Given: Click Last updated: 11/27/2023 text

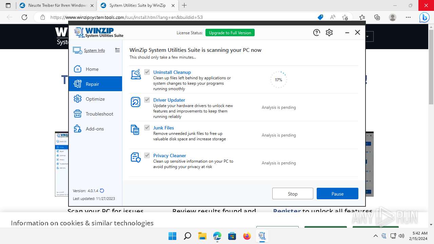Looking at the screenshot, I should point(94,199).
